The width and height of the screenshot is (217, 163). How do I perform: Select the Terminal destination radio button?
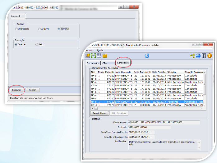click(x=59, y=29)
